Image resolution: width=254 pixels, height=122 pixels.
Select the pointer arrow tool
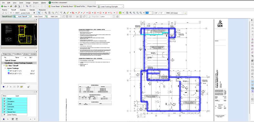point(39,13)
